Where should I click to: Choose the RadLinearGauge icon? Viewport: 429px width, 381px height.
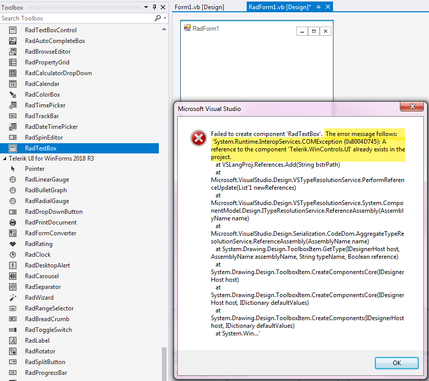[13, 180]
